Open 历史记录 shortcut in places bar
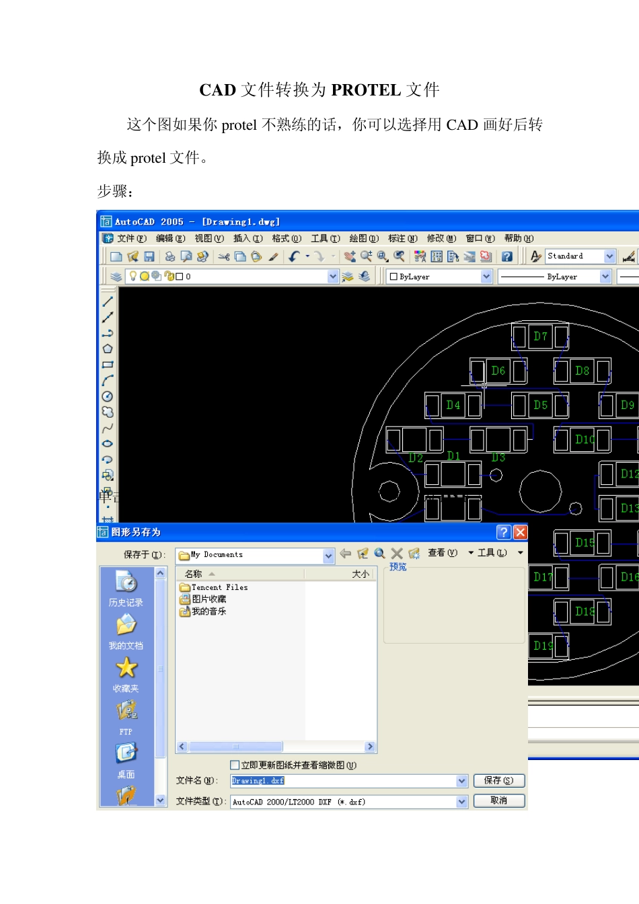The image size is (639, 904). tap(126, 589)
